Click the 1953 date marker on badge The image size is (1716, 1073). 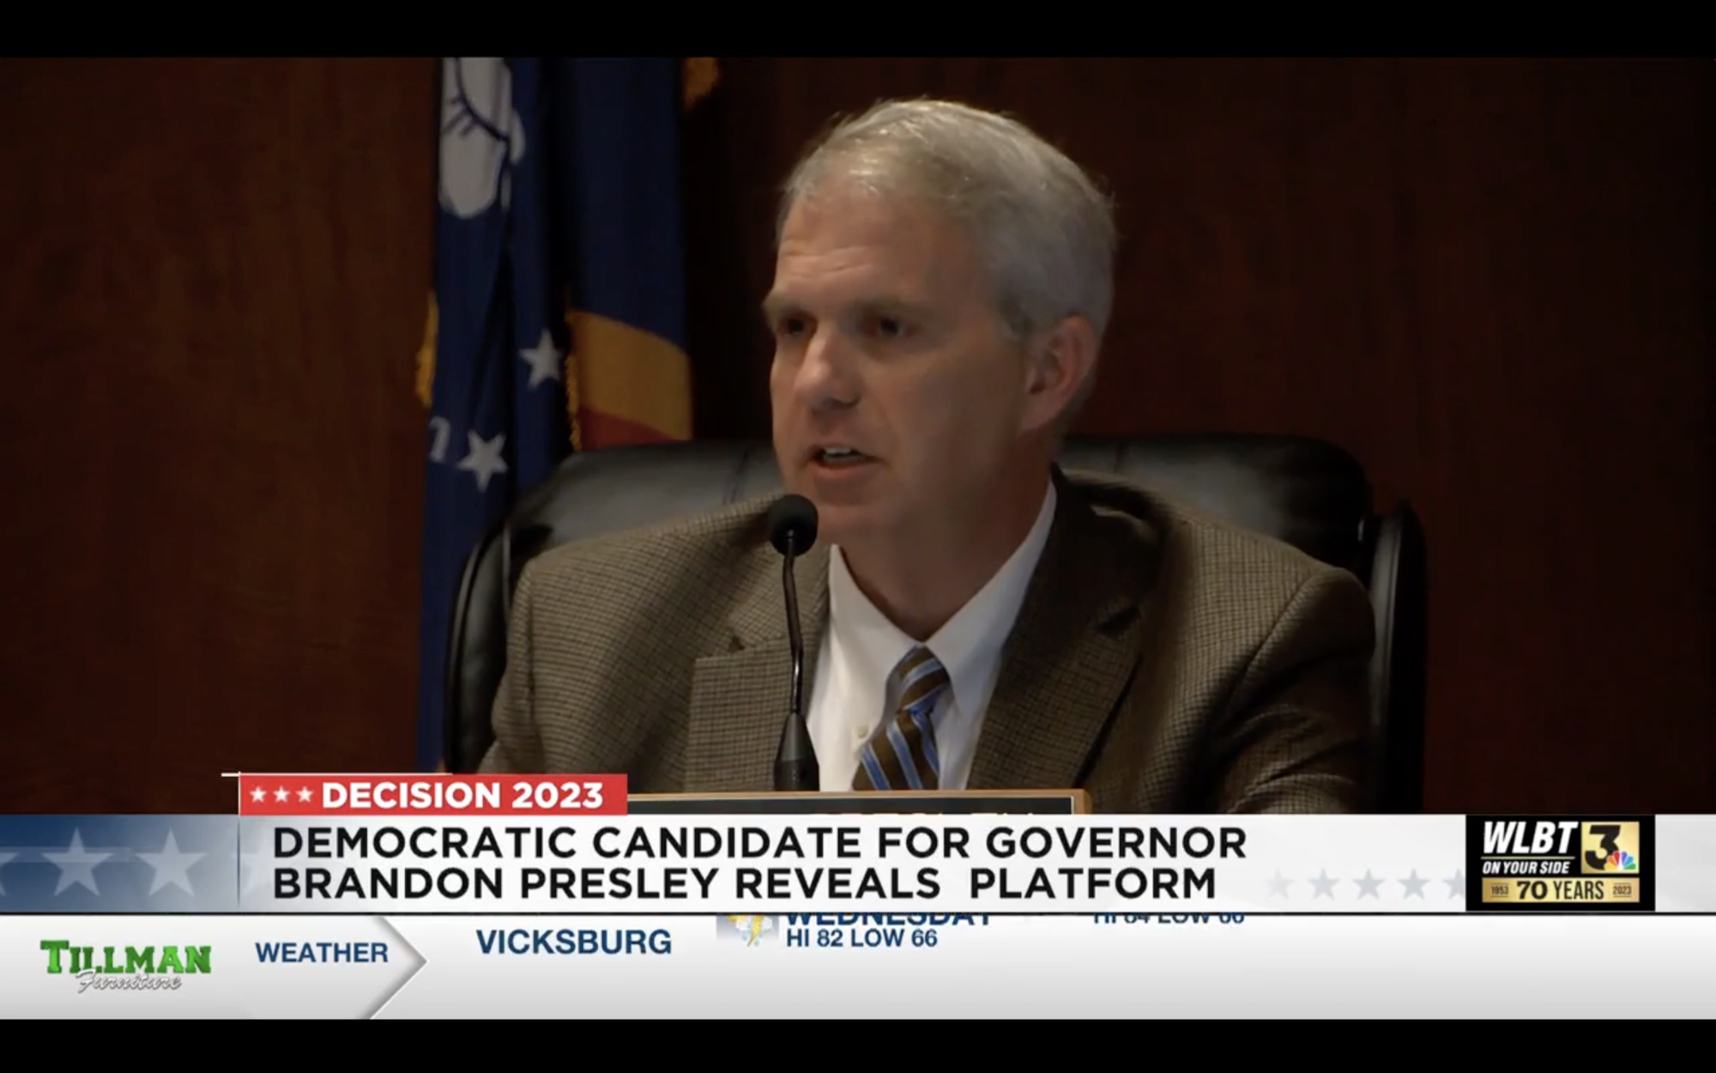(1501, 889)
